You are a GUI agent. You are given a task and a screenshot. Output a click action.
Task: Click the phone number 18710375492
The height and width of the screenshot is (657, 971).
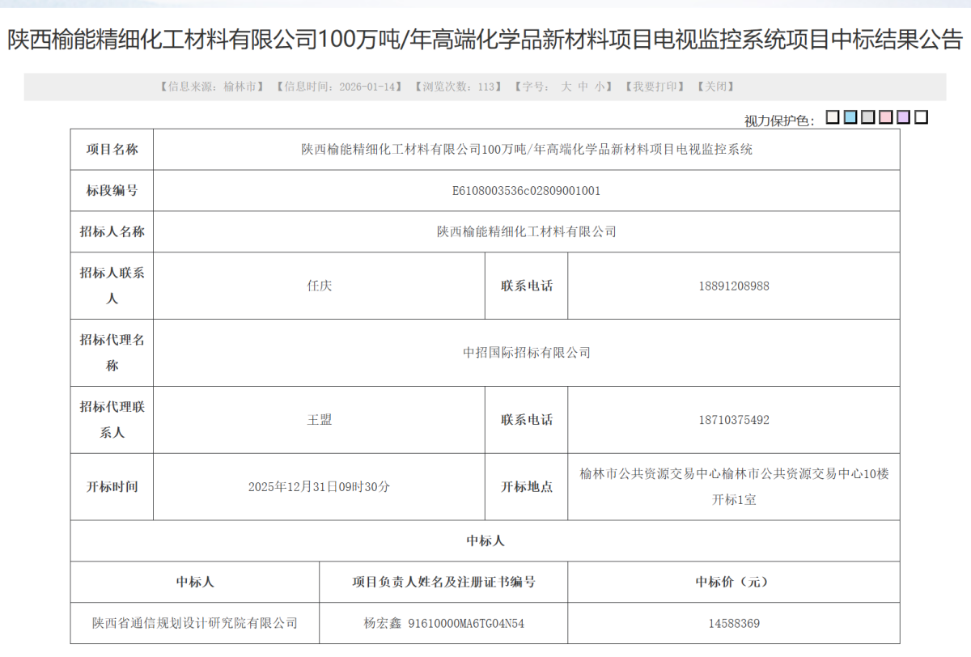click(x=733, y=420)
